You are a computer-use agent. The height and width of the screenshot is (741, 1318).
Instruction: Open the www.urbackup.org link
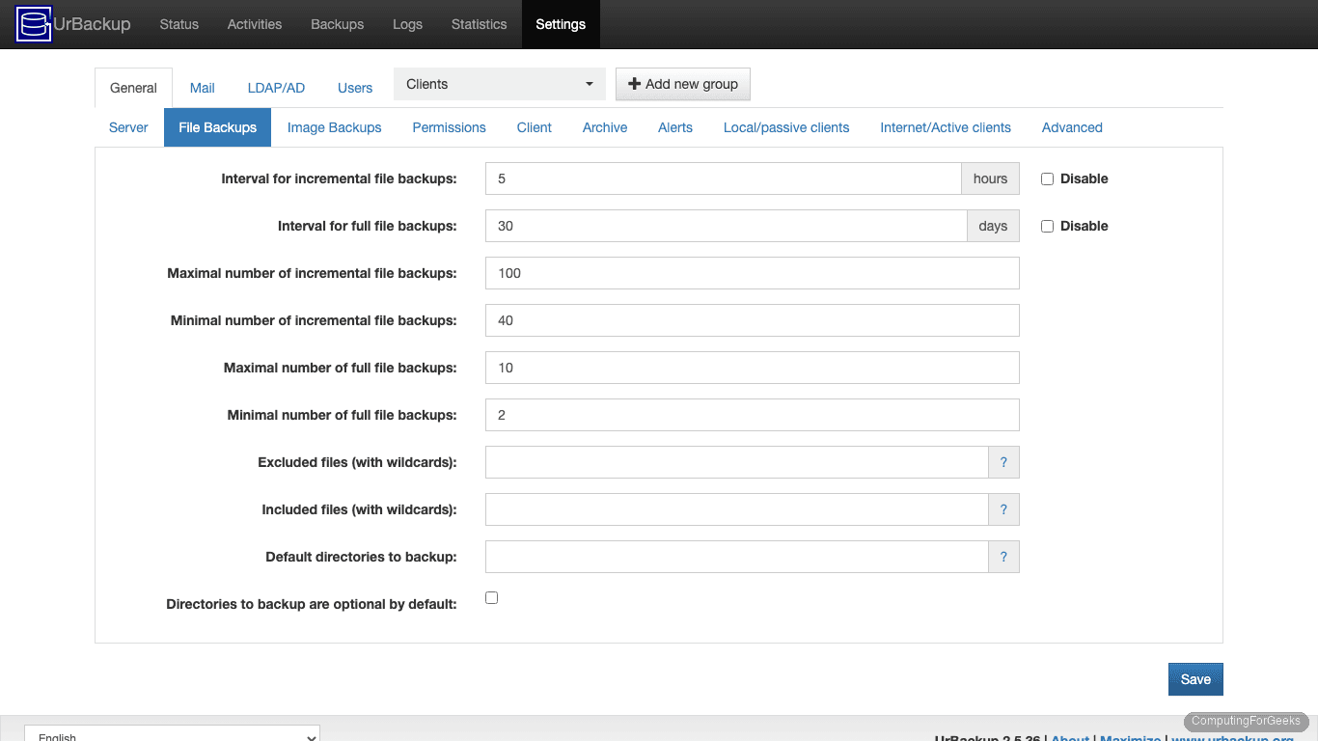1232,738
